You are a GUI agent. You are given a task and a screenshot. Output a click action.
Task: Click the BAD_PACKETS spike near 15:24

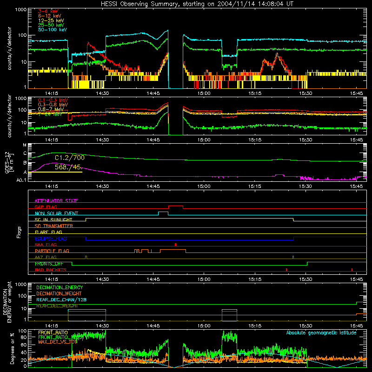click(286, 270)
